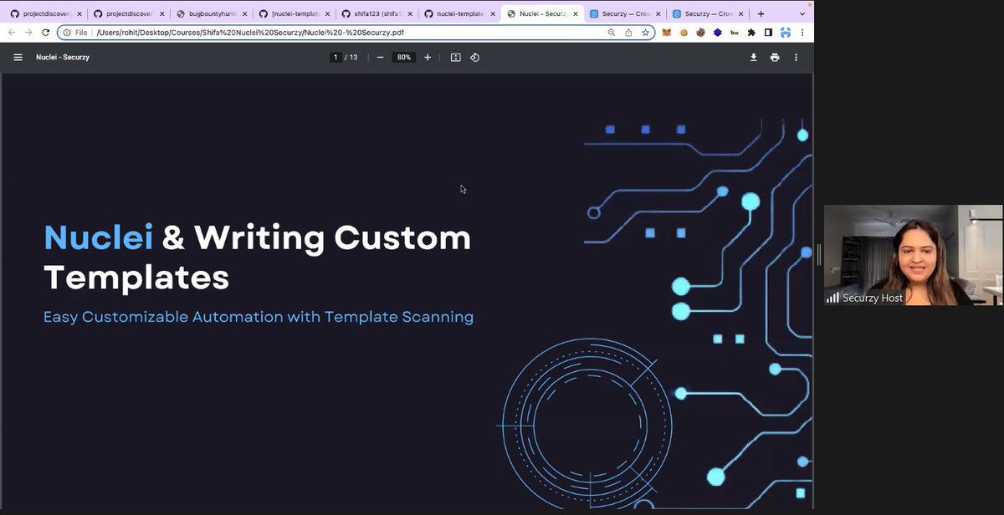Click 'Easy Customizable Automation with Template Scanning' subtitle
Viewport: 1004px width, 515px height.
(259, 318)
